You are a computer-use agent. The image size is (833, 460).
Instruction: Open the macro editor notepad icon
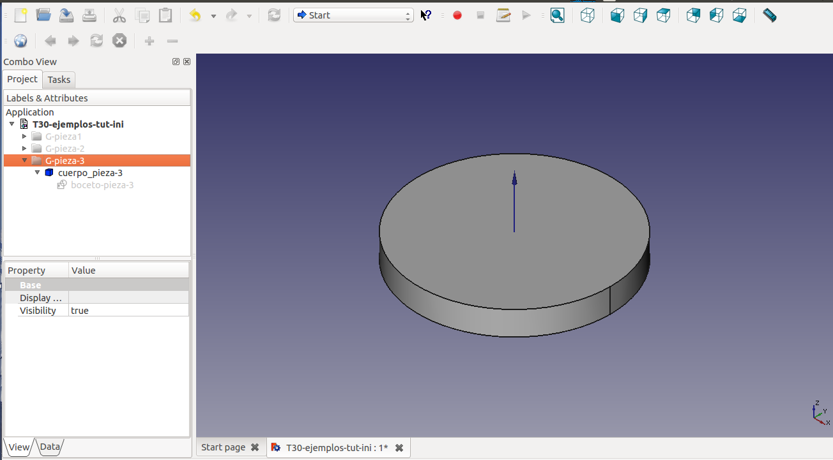click(x=503, y=15)
